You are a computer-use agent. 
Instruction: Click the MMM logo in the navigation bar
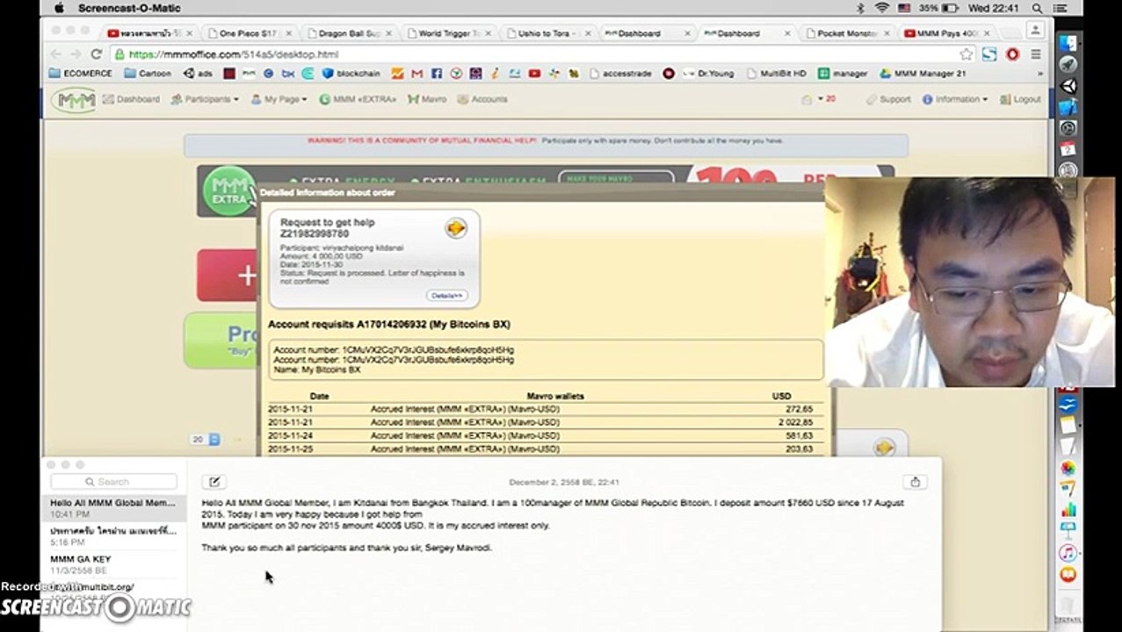click(74, 99)
